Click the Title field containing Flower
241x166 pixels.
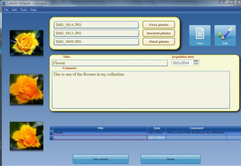110,63
